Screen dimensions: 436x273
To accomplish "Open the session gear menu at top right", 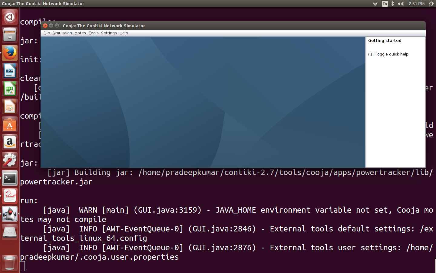I will [431, 4].
